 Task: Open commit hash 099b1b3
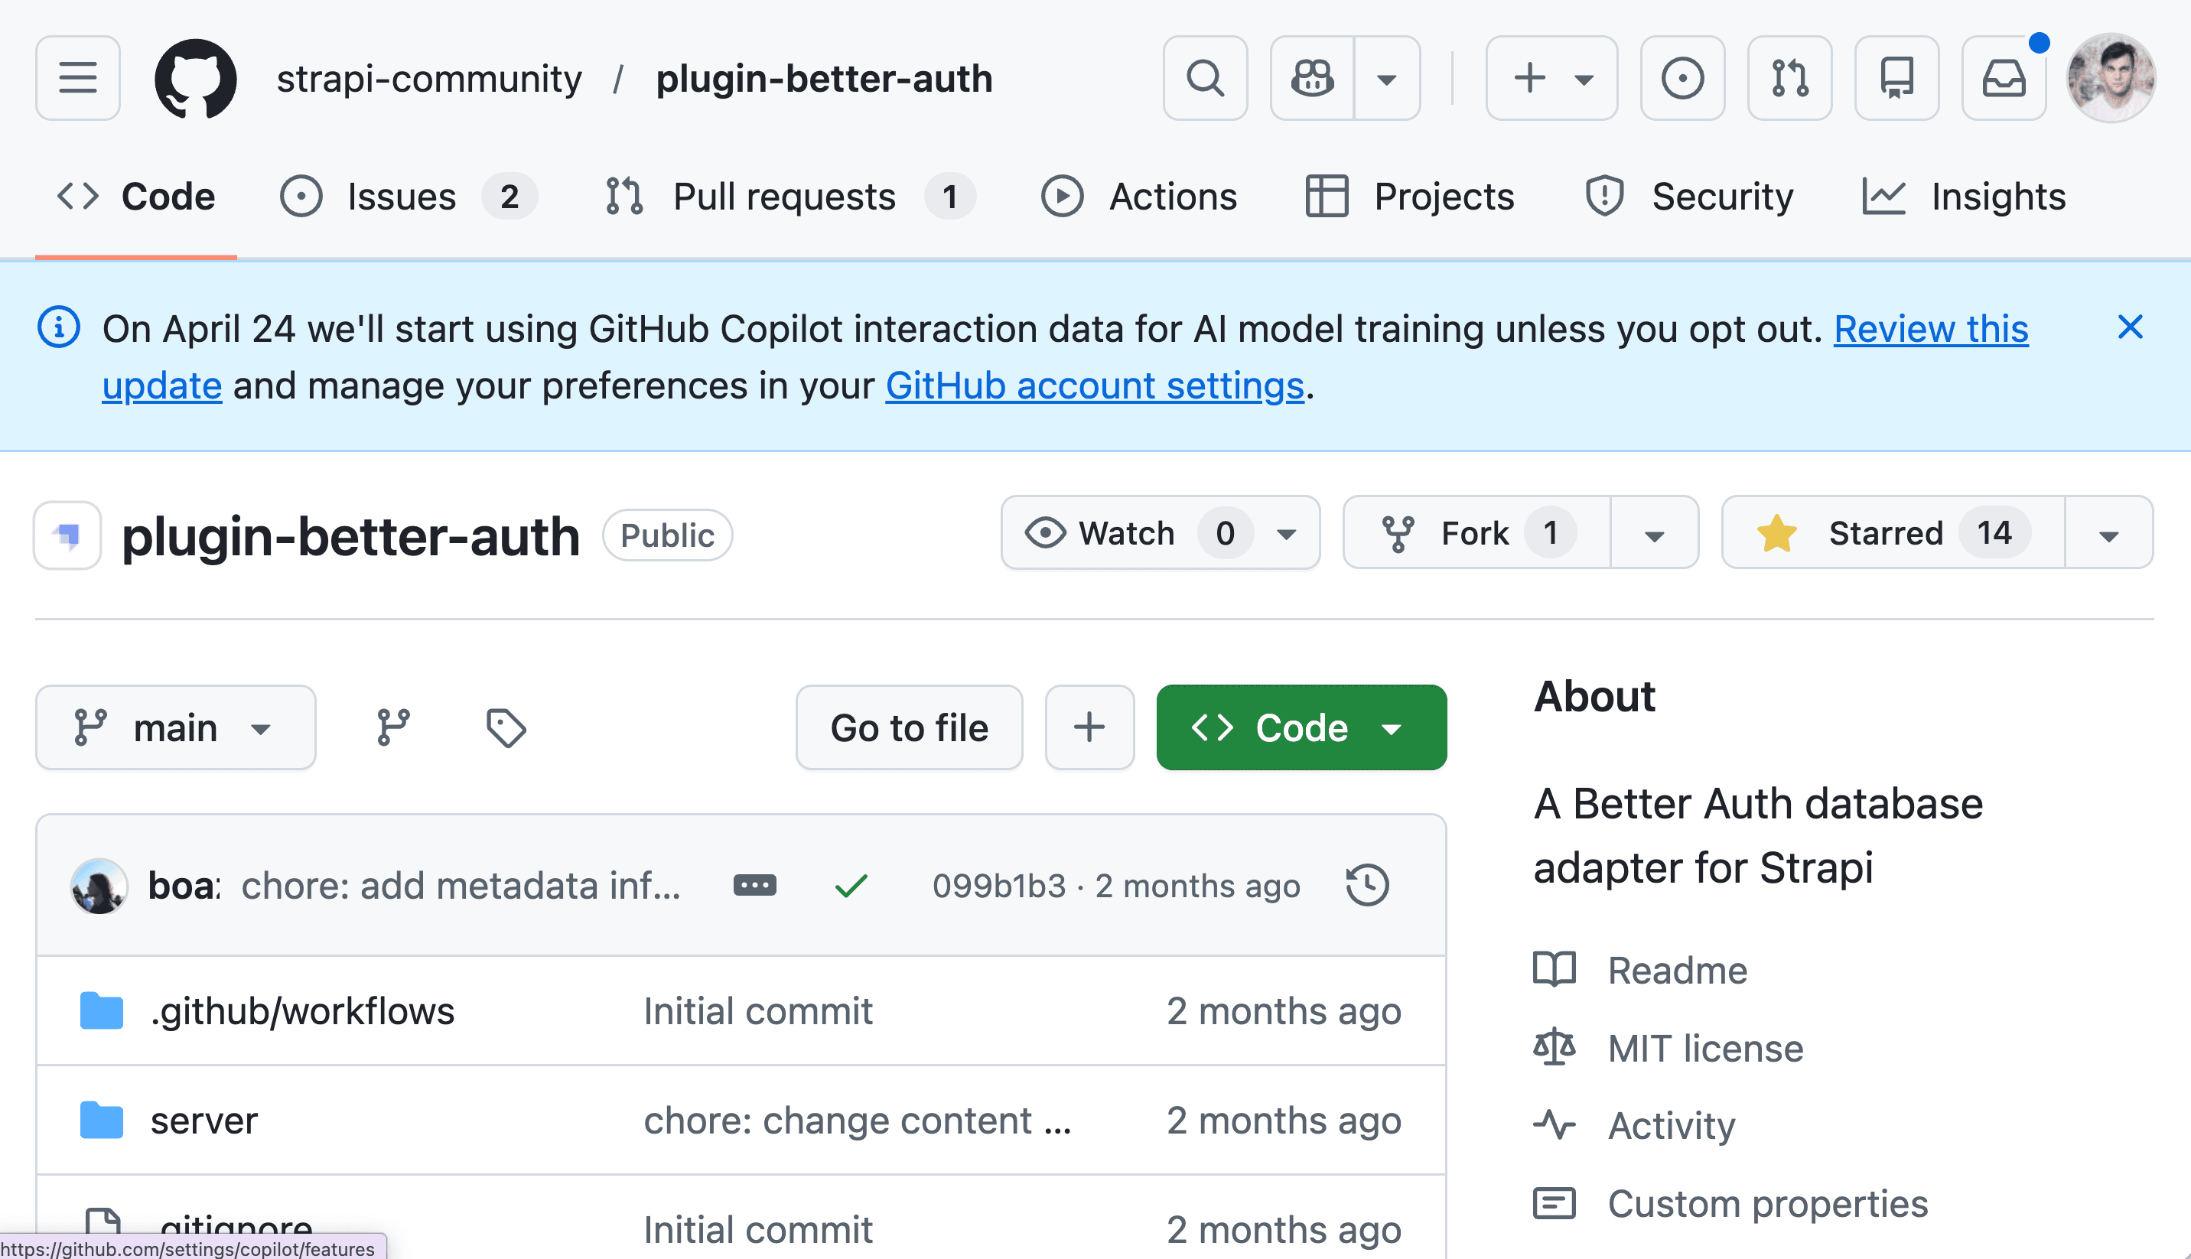(998, 886)
